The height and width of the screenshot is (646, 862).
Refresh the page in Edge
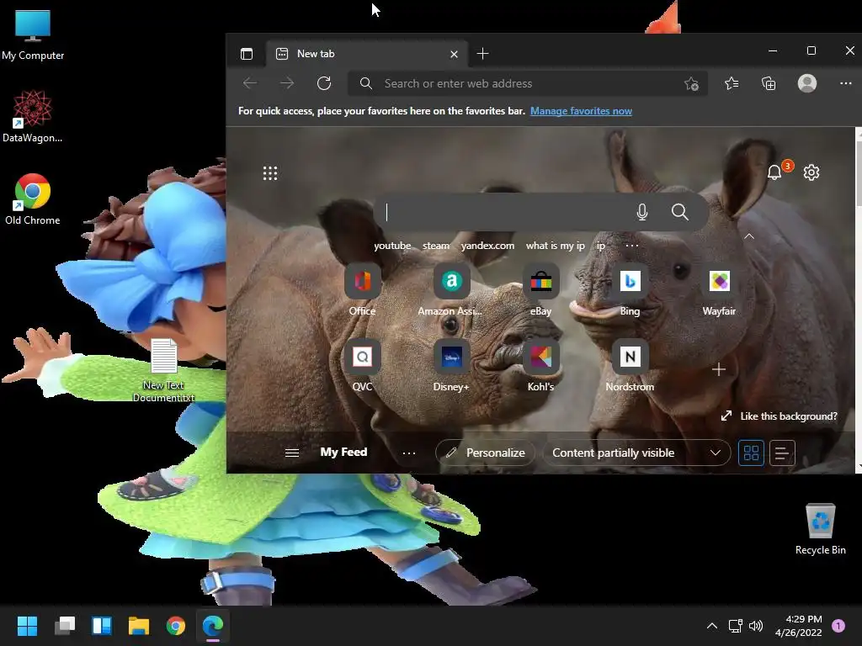coord(324,83)
